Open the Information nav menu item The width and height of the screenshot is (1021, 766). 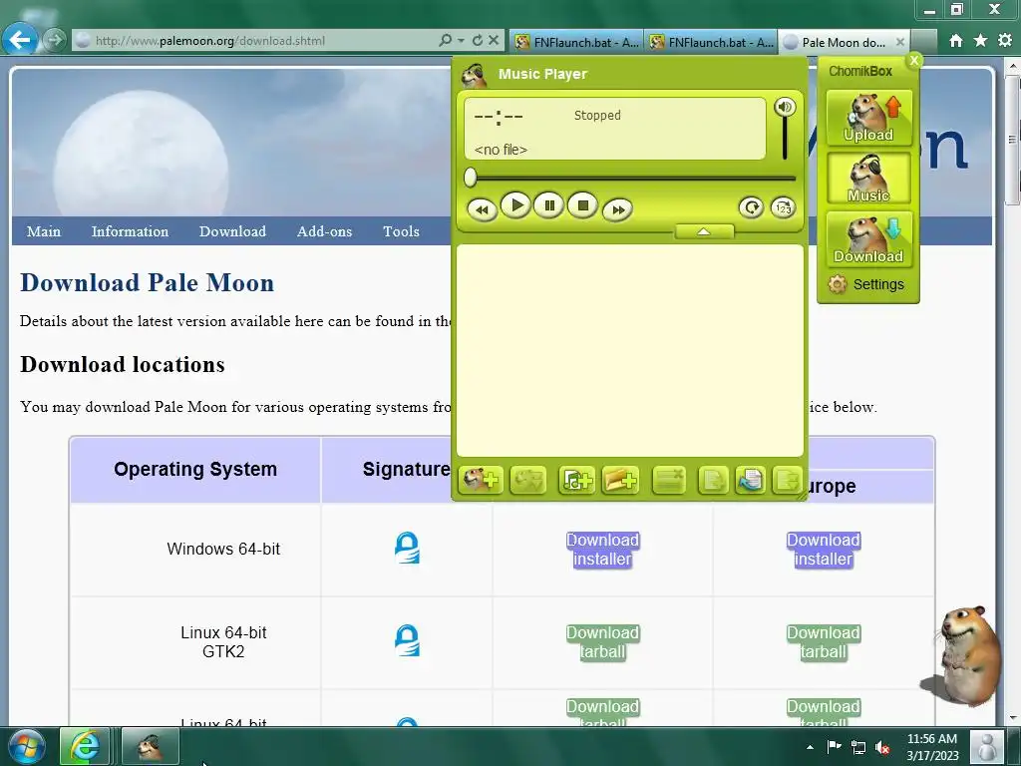[x=130, y=231]
